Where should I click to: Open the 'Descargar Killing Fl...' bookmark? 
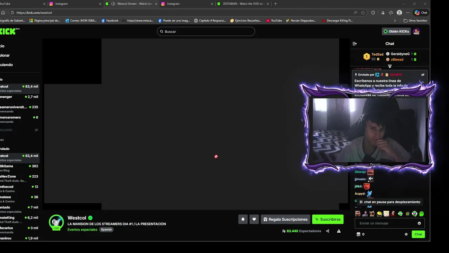[337, 20]
